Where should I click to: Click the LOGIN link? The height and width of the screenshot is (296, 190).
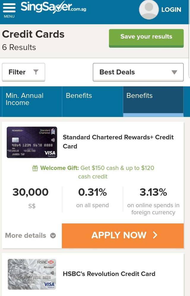pos(171,10)
